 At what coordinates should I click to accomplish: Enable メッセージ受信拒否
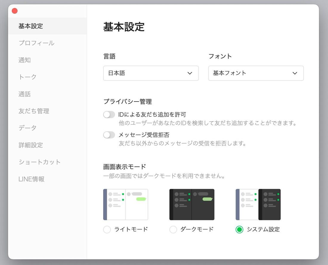[109, 135]
